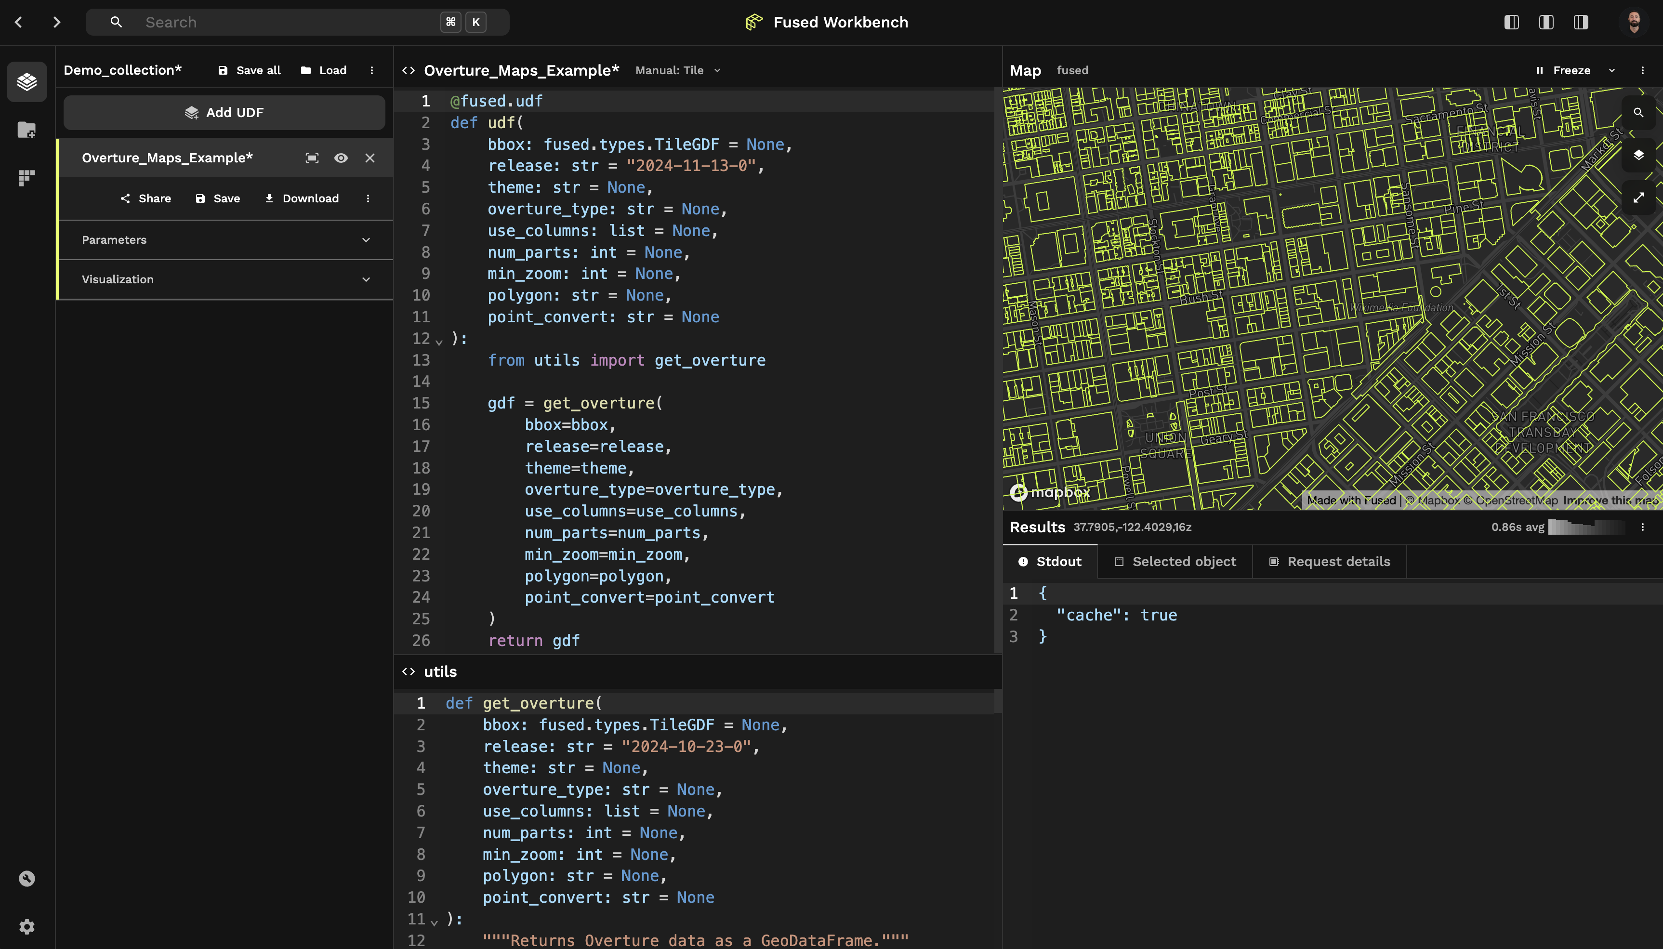
Task: Click code icon beside Overture_Maps_Example title
Action: coord(409,70)
